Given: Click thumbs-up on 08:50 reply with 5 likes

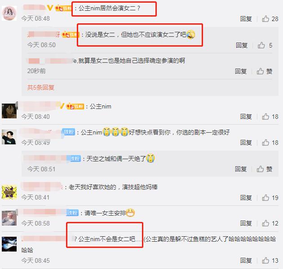Looking at the screenshot, I should pos(265,45).
